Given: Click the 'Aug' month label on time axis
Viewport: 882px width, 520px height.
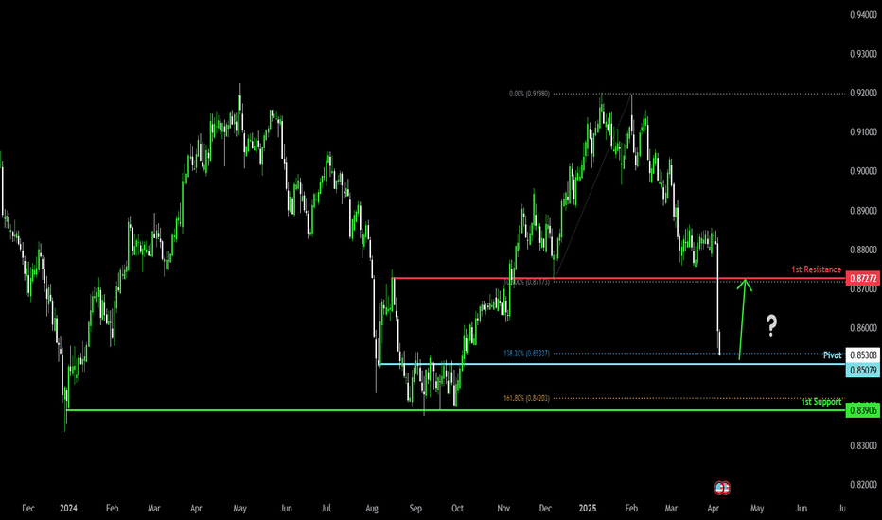Looking at the screenshot, I should click(372, 509).
